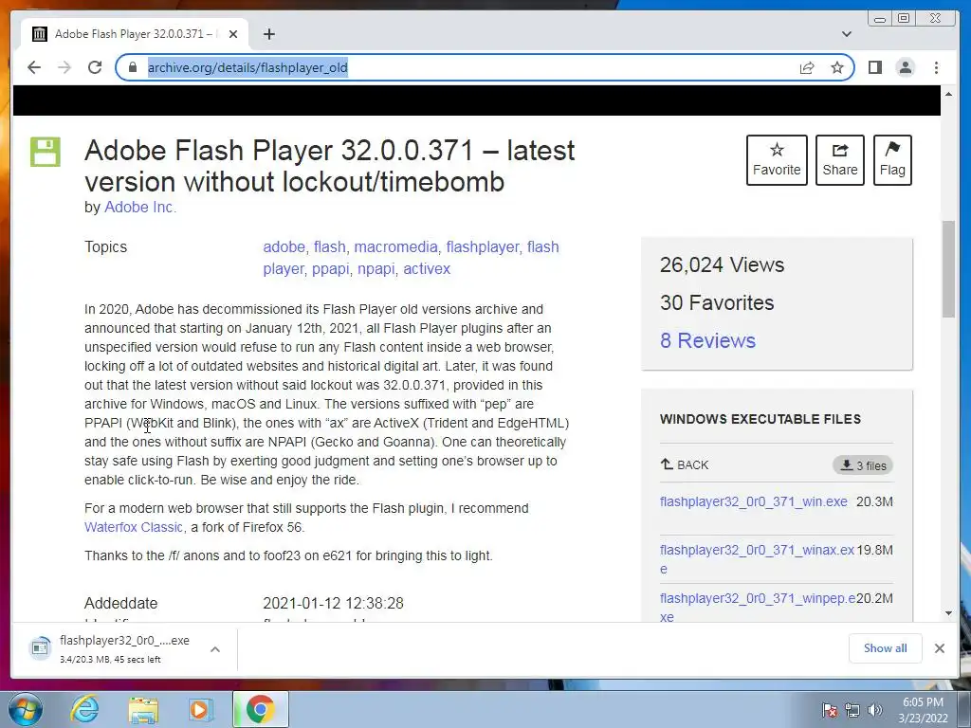The height and width of the screenshot is (728, 971).
Task: Close the Adobe Flash Player tab
Action: coord(233,34)
